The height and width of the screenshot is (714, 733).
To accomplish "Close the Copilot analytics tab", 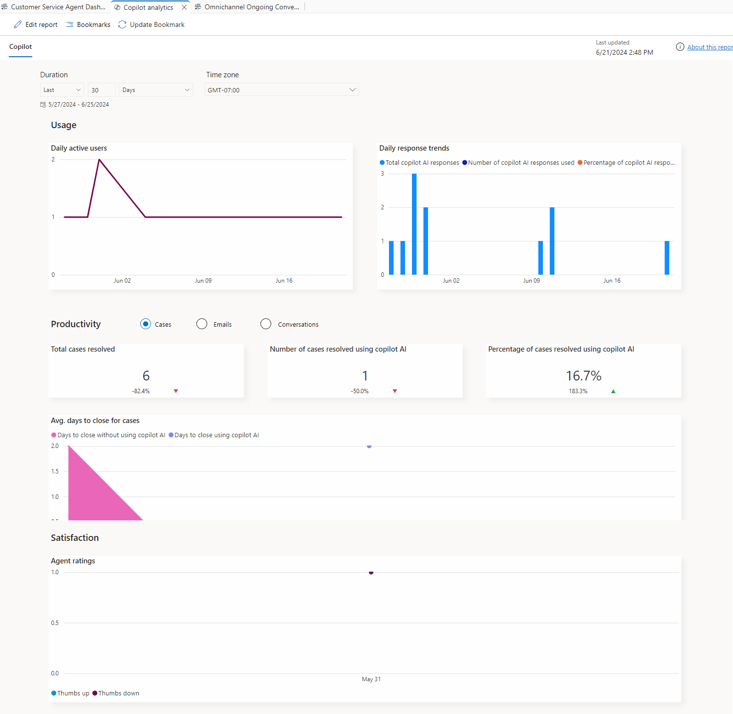I will [x=184, y=7].
